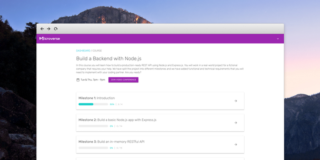Click the browser back arrow

pyautogui.click(x=42, y=29)
